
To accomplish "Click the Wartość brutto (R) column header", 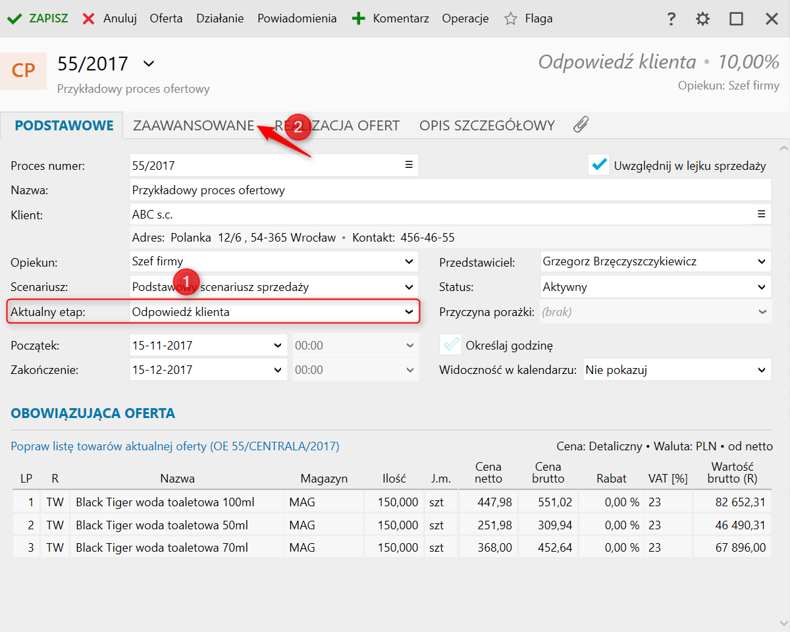I will tap(732, 473).
